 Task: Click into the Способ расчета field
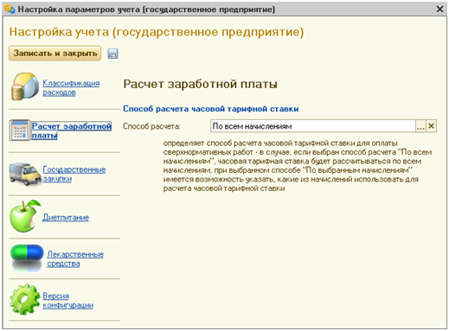click(313, 126)
